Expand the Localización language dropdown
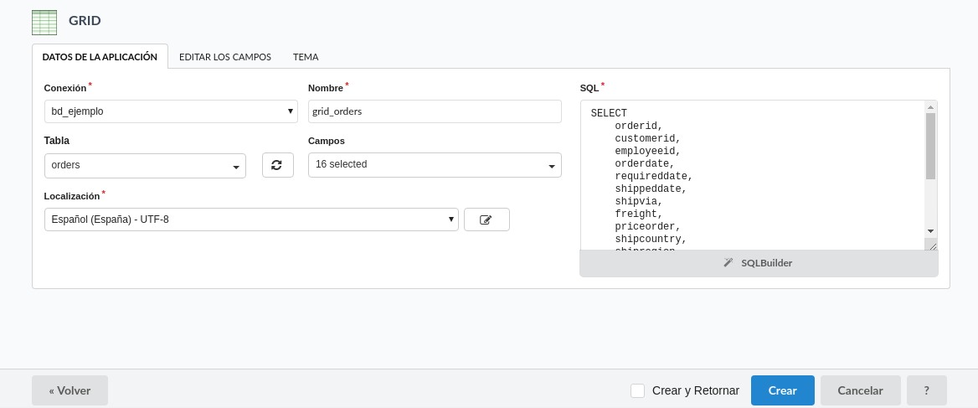978x408 pixels. pyautogui.click(x=251, y=219)
